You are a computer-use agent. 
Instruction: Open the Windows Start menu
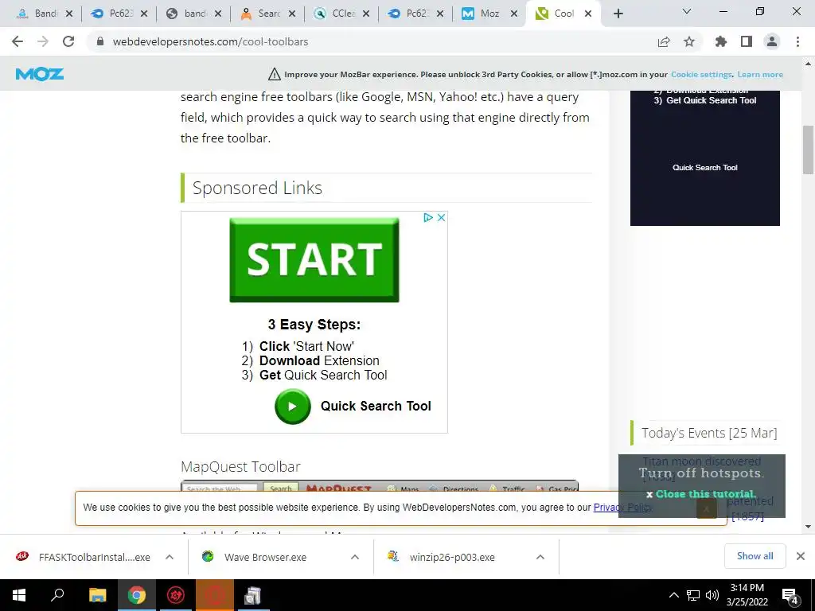tap(19, 595)
